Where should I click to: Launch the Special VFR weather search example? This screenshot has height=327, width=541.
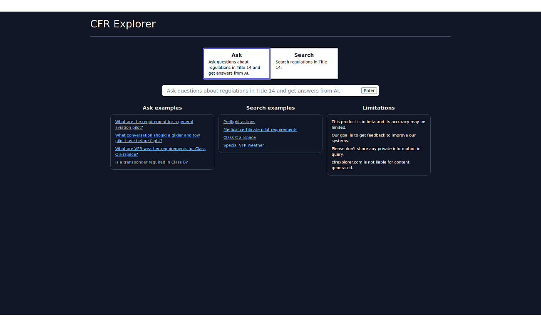coord(243,145)
